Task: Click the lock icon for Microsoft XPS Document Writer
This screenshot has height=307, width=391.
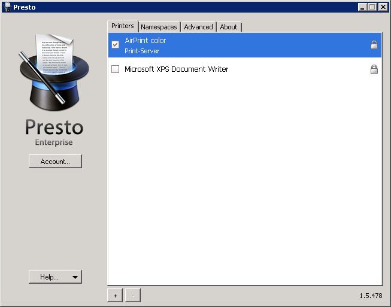Action: [374, 69]
